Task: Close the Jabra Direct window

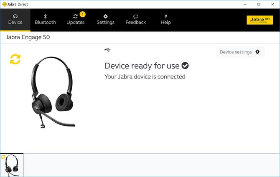Action: pyautogui.click(x=272, y=4)
